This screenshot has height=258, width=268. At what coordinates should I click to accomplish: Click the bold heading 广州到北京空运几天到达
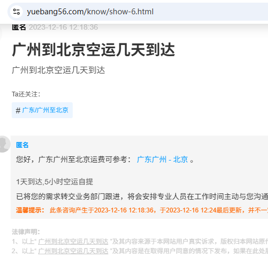click(x=93, y=50)
